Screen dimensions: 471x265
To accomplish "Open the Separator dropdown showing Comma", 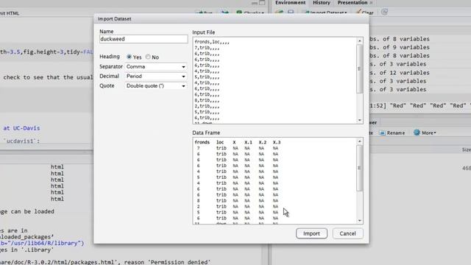I will (155, 67).
